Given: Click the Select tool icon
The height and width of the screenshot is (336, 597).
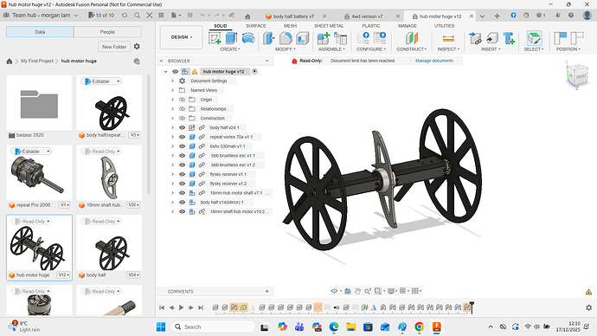Looking at the screenshot, I should 534,38.
